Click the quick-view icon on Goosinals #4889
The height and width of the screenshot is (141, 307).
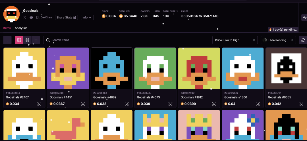[127, 104]
